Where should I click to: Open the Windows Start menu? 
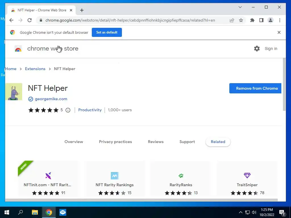click(7, 212)
